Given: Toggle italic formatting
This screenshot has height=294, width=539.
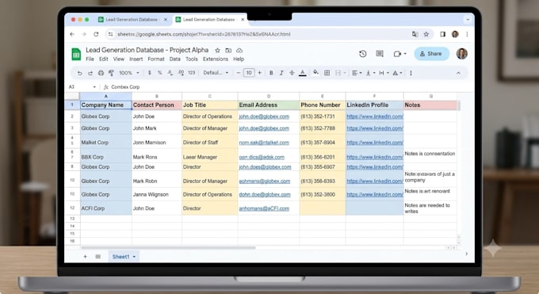Looking at the screenshot, I should (281, 73).
